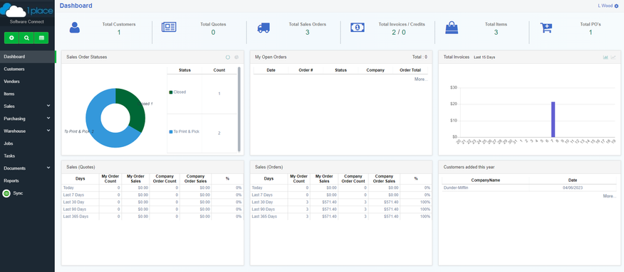Screen dimensions: 624x272
Task: Click Last 7 Days row in Sales (Orders)
Action: [x=341, y=195]
